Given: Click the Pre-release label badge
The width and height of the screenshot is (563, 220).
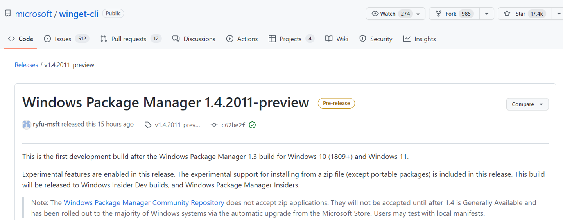Looking at the screenshot, I should click(x=336, y=103).
